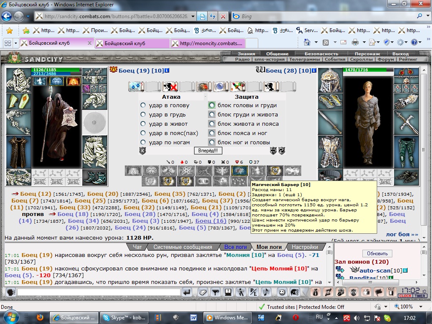Open the zoom level 100% dropdown
The width and height of the screenshot is (432, 324).
pos(421,307)
